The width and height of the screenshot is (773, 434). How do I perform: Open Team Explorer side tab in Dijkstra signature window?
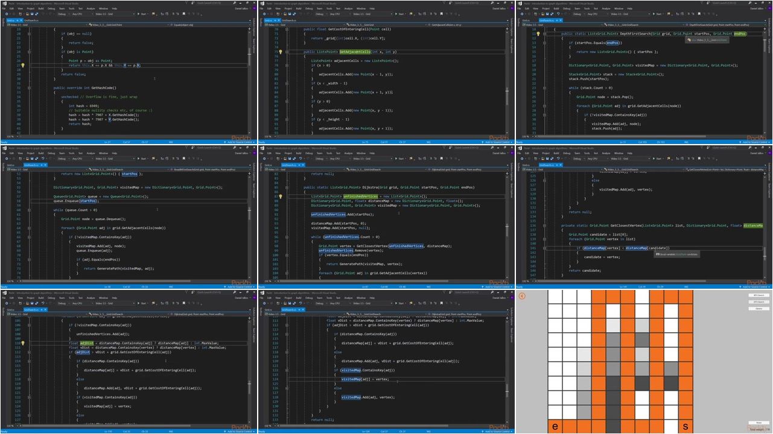(x=511, y=190)
